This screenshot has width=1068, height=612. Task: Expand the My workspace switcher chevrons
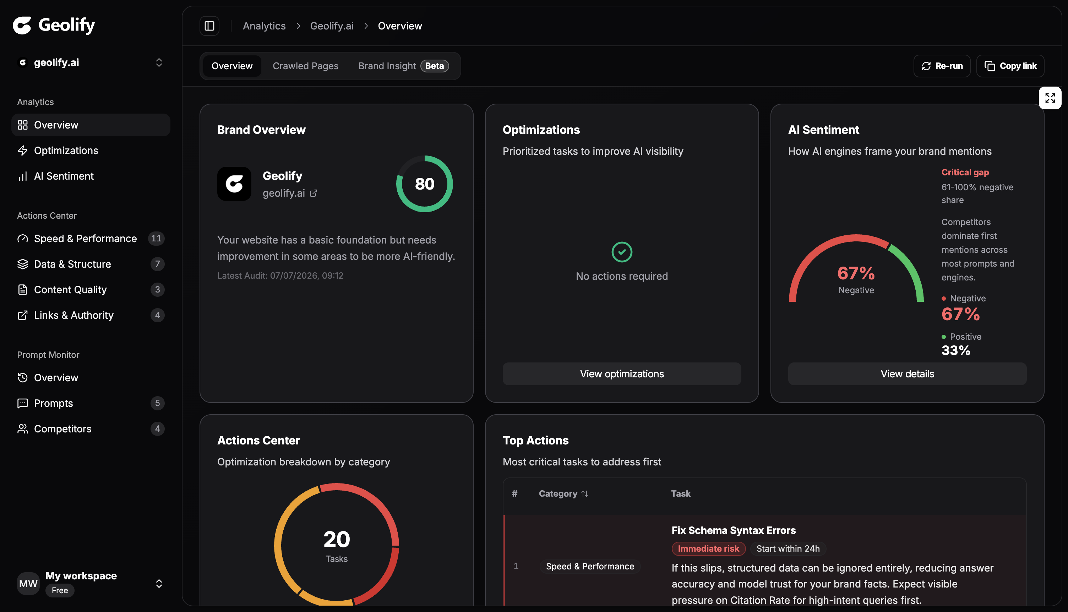pyautogui.click(x=159, y=583)
